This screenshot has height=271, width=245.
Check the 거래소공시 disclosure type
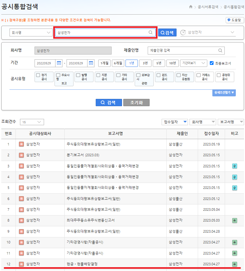click(x=198, y=75)
